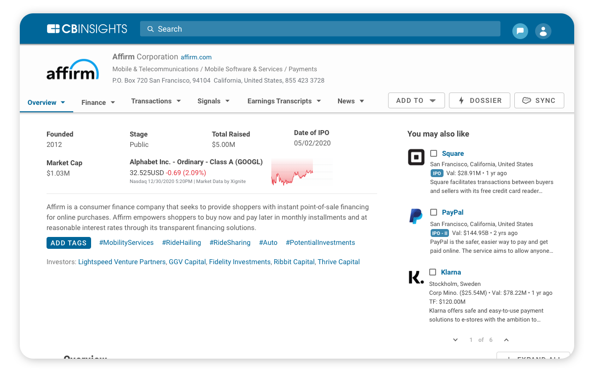Viewport: 594px width, 372px height.
Task: Open Ribbit Capital investor link
Action: [x=294, y=262]
